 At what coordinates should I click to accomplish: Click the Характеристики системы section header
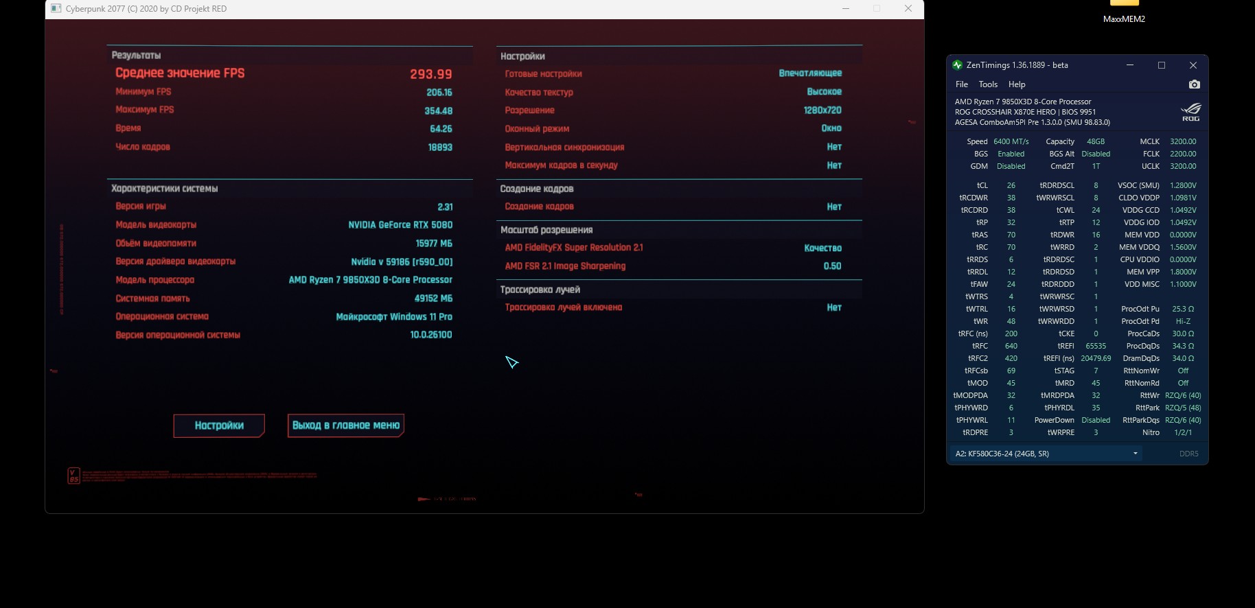[165, 189]
